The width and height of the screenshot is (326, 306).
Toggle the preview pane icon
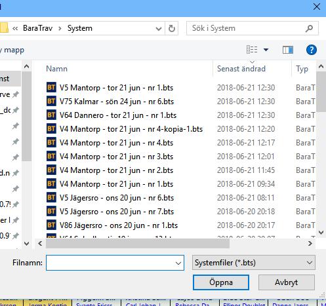(288, 50)
